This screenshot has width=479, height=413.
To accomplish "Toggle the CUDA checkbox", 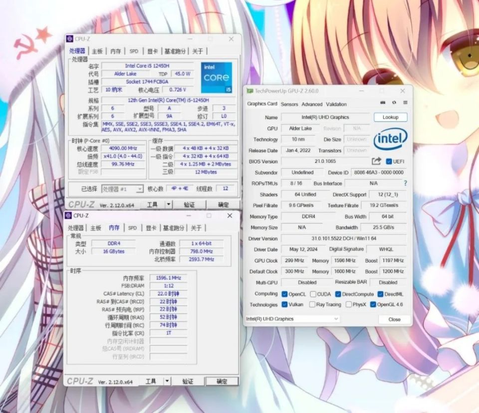I will (313, 294).
